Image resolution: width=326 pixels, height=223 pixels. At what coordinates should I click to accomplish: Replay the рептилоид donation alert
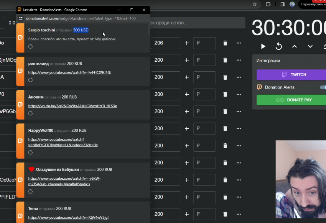click(31, 80)
